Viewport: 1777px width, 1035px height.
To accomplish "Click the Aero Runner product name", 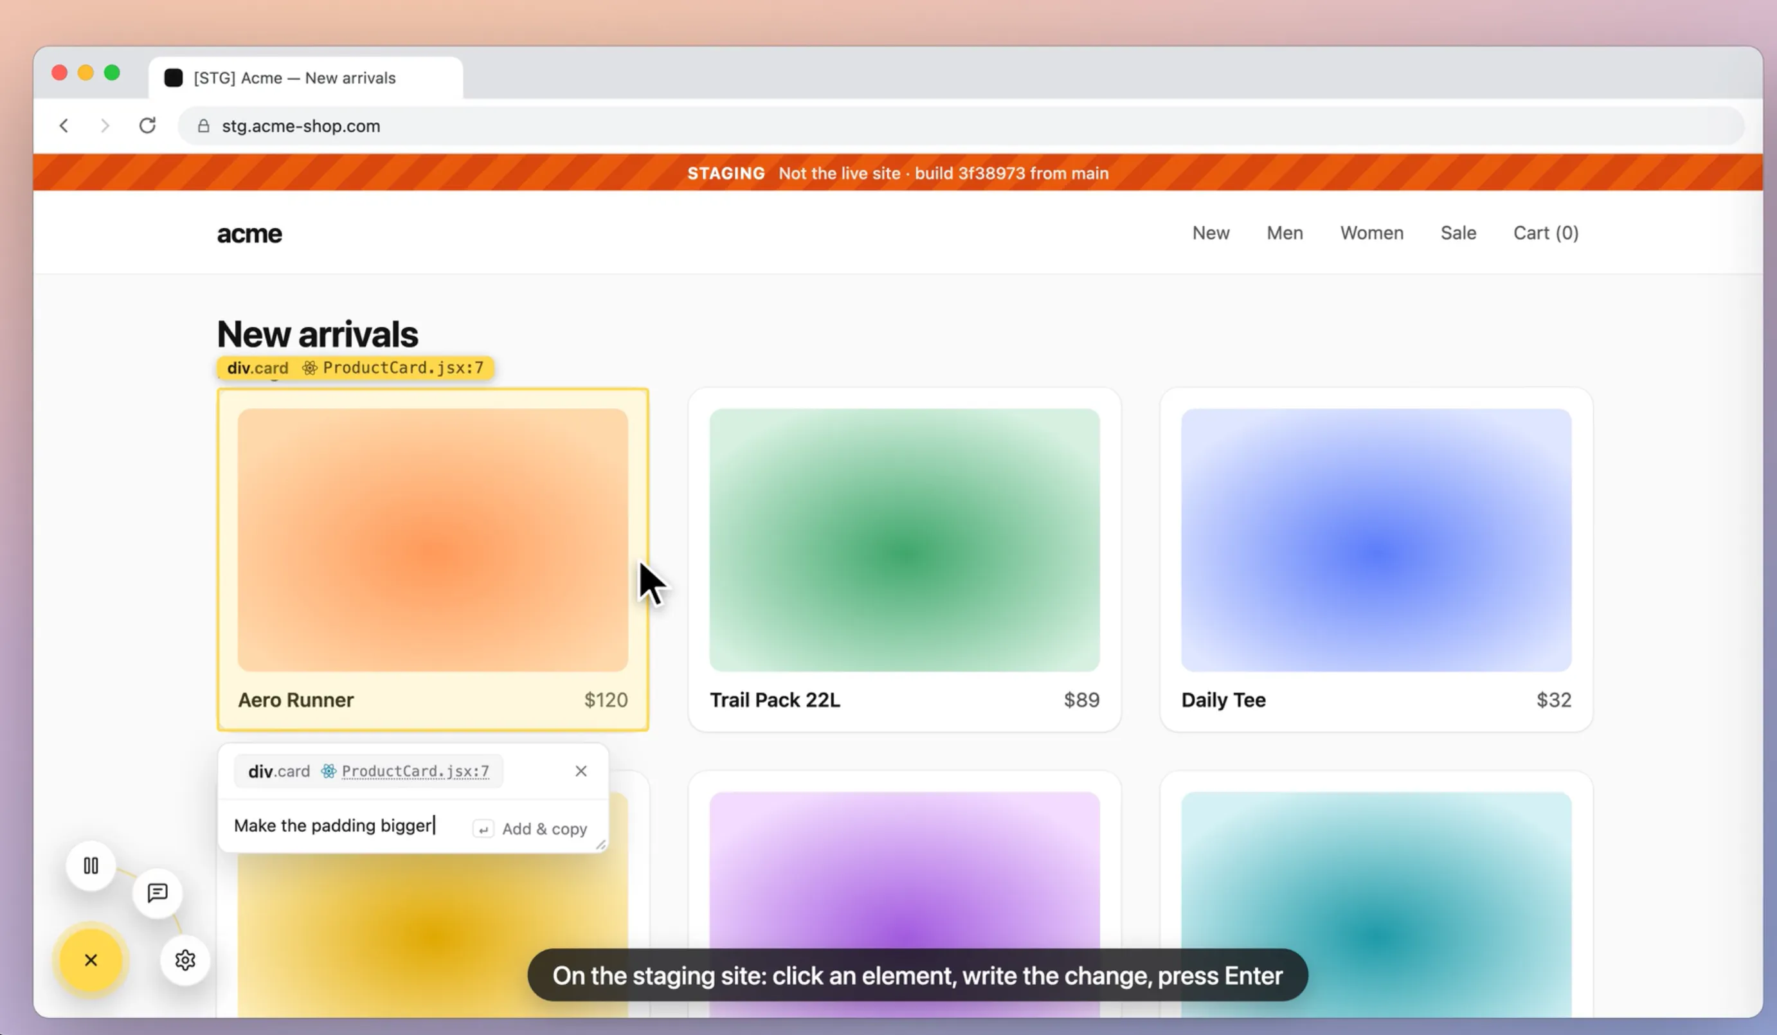I will tap(296, 699).
